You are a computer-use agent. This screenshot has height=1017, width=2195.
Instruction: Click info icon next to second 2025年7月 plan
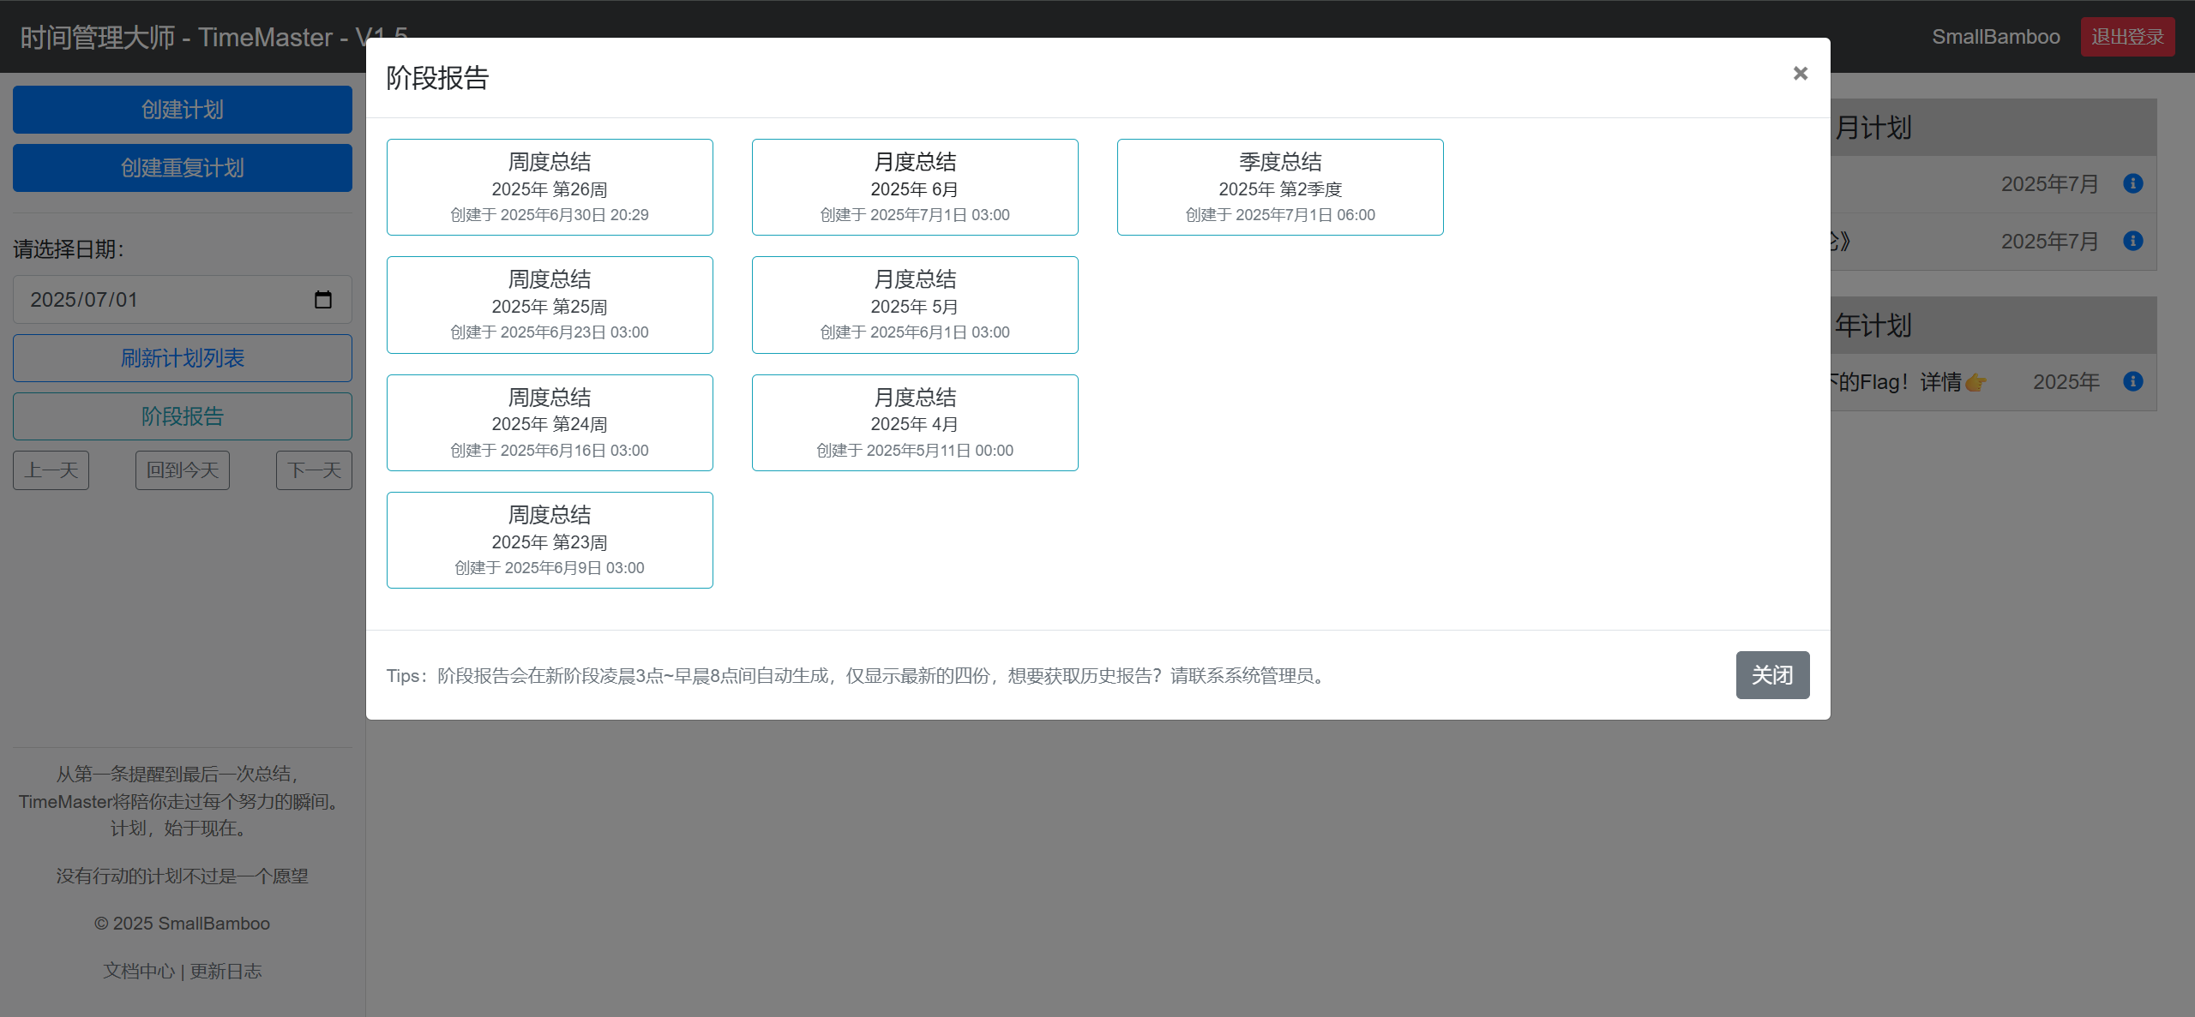pos(2132,241)
